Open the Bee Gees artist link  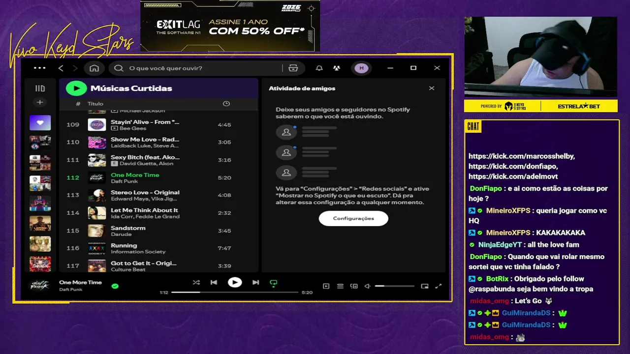tap(133, 128)
